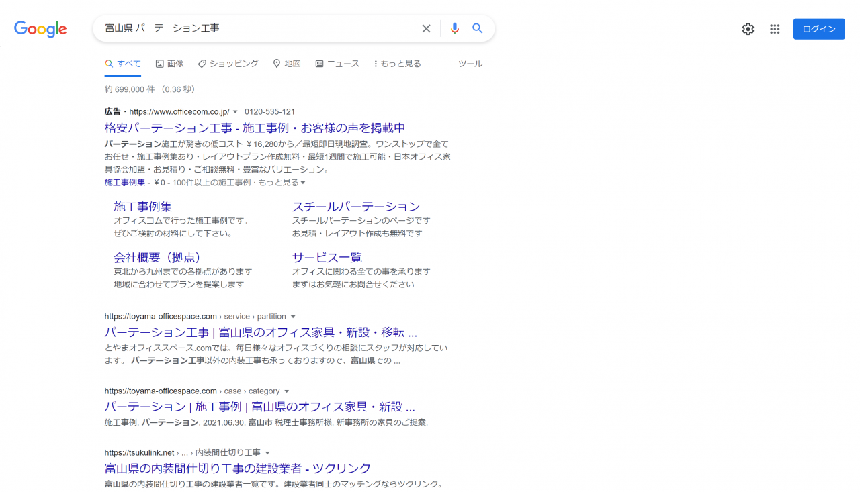The height and width of the screenshot is (492, 860).
Task: Click phone number 0120-535-121
Action: click(x=269, y=112)
